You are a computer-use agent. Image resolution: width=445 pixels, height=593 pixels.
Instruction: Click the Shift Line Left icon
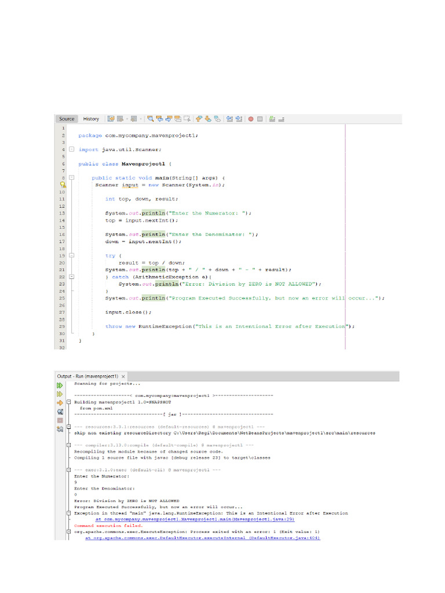pos(229,119)
